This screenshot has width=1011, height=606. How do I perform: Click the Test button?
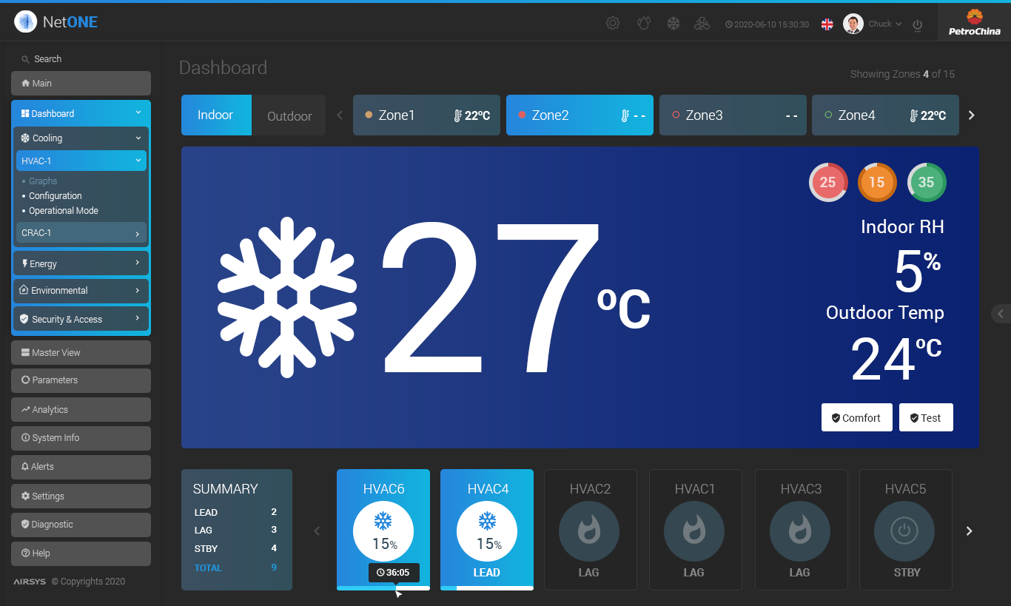pos(925,417)
